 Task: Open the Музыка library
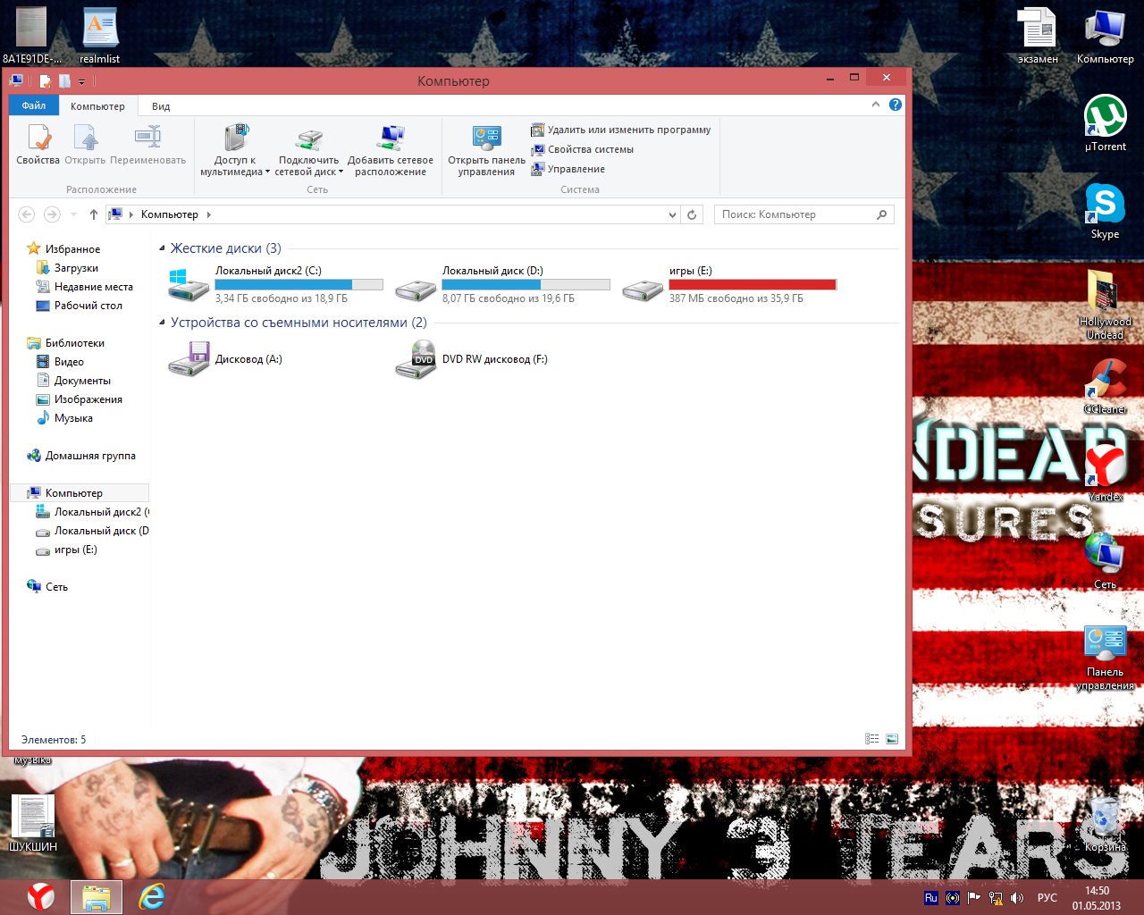[x=64, y=418]
